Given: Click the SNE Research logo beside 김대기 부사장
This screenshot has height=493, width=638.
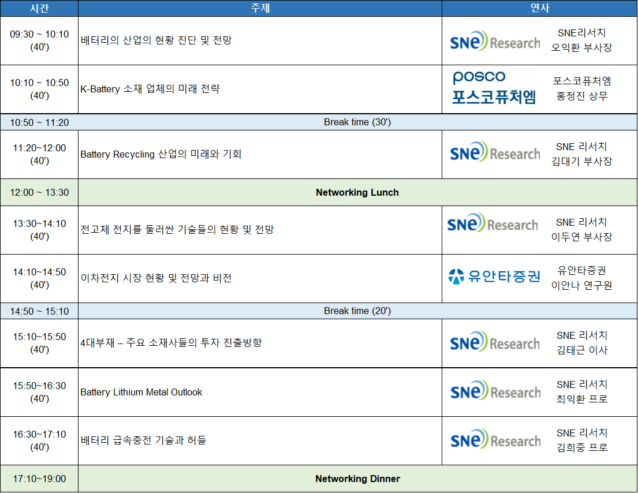Looking at the screenshot, I should click(x=495, y=151).
